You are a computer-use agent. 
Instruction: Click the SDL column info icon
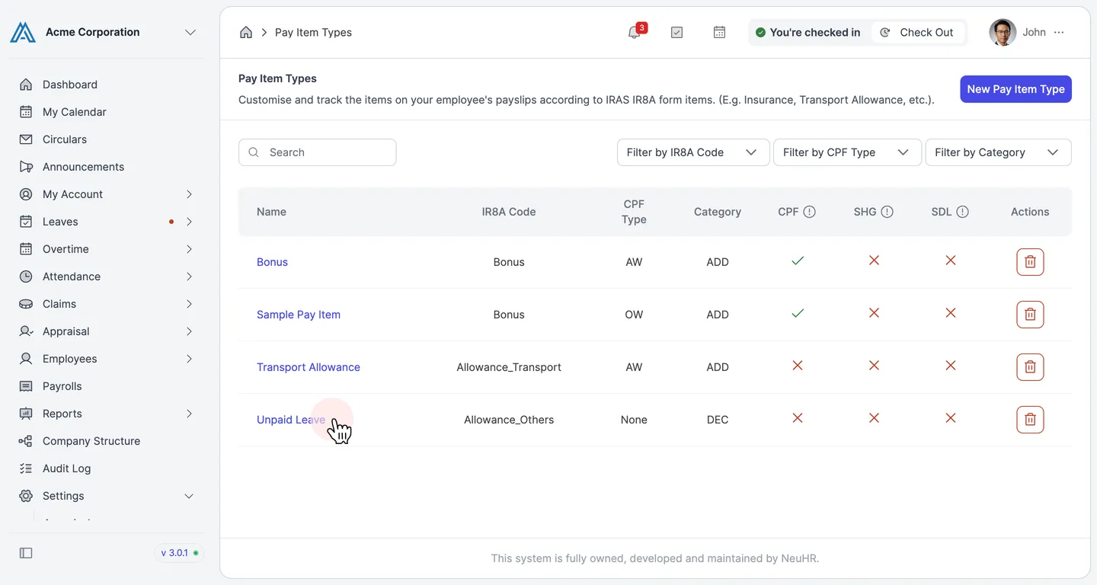pyautogui.click(x=963, y=212)
